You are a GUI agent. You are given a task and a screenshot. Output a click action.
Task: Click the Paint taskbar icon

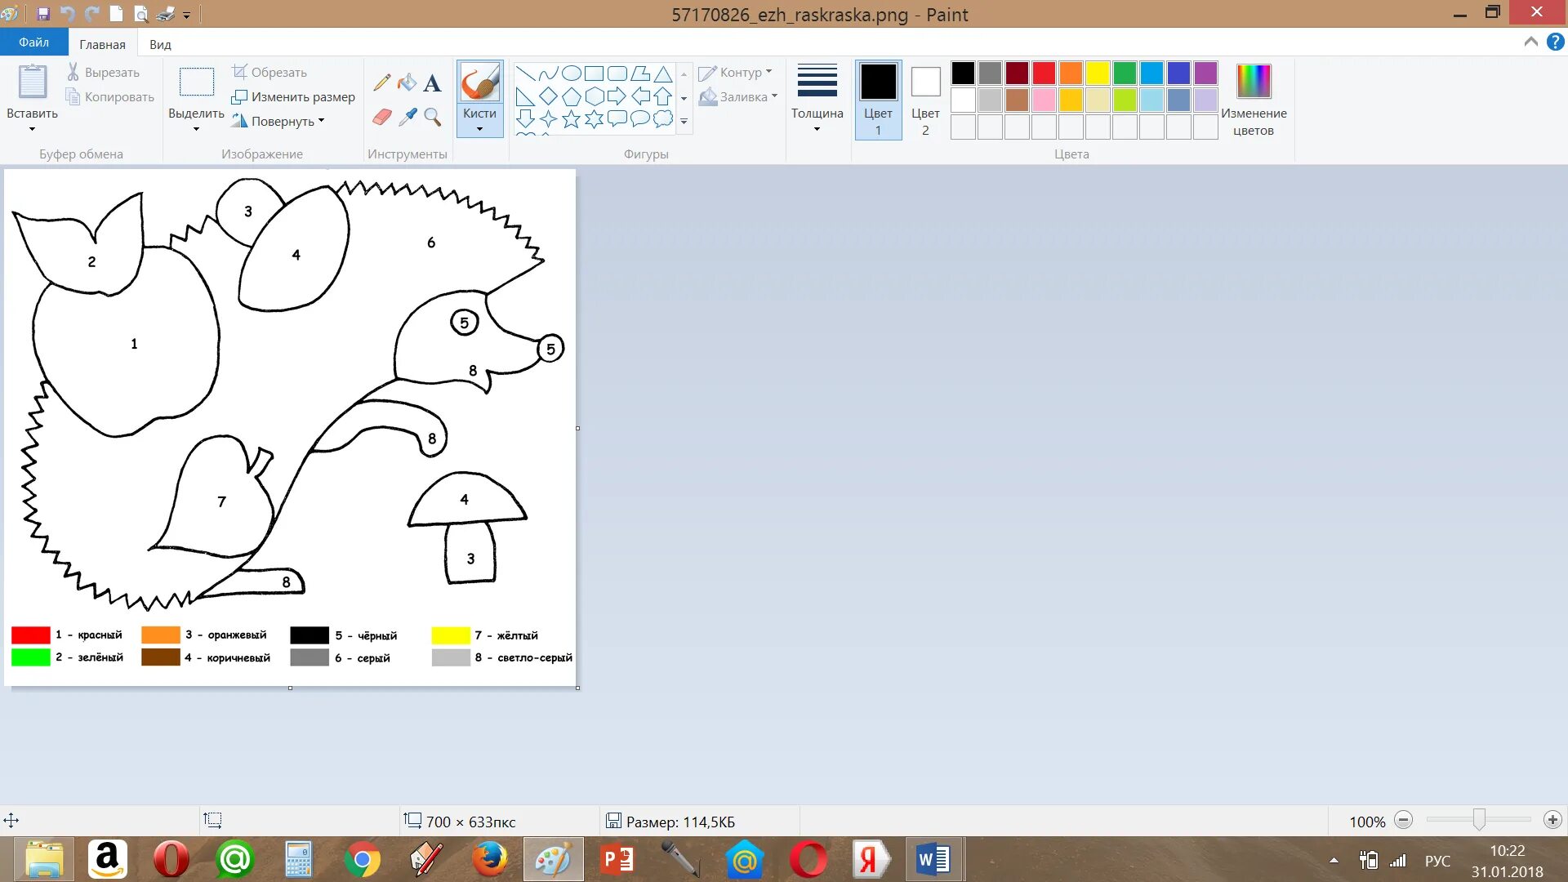[552, 858]
